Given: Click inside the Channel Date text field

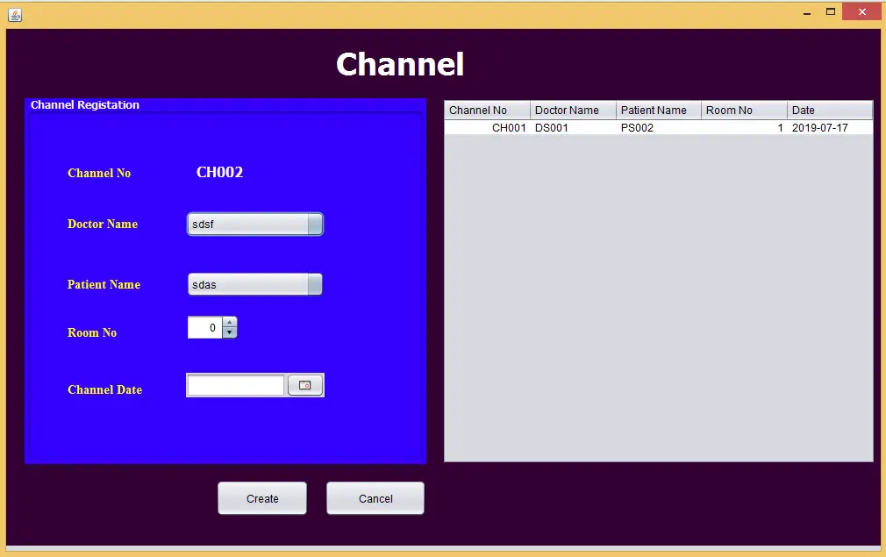Looking at the screenshot, I should click(234, 384).
